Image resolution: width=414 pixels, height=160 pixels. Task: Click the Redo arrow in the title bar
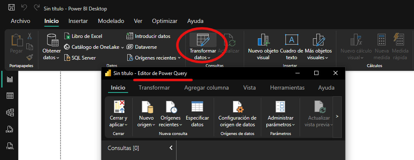pos(37,7)
